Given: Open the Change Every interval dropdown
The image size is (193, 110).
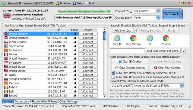Looking at the screenshot, I should tap(158, 18).
